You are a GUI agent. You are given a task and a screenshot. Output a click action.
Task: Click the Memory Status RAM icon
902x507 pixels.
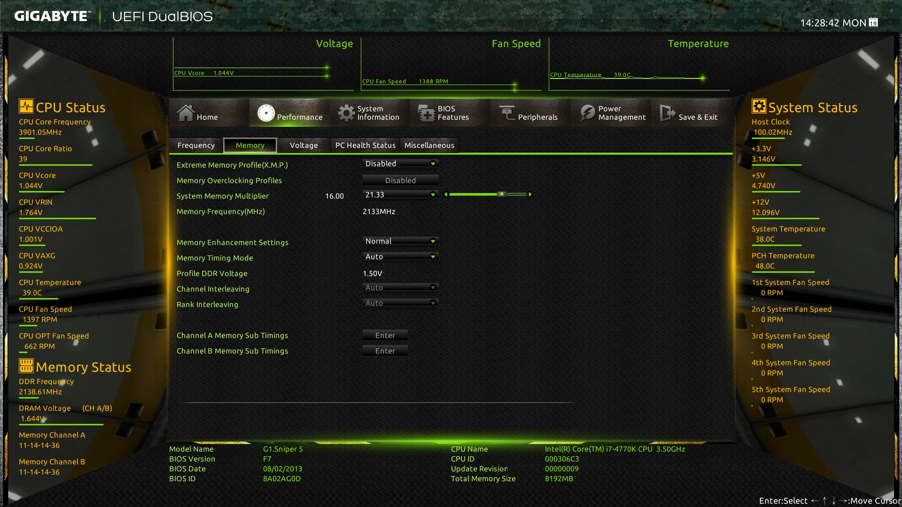click(x=26, y=366)
